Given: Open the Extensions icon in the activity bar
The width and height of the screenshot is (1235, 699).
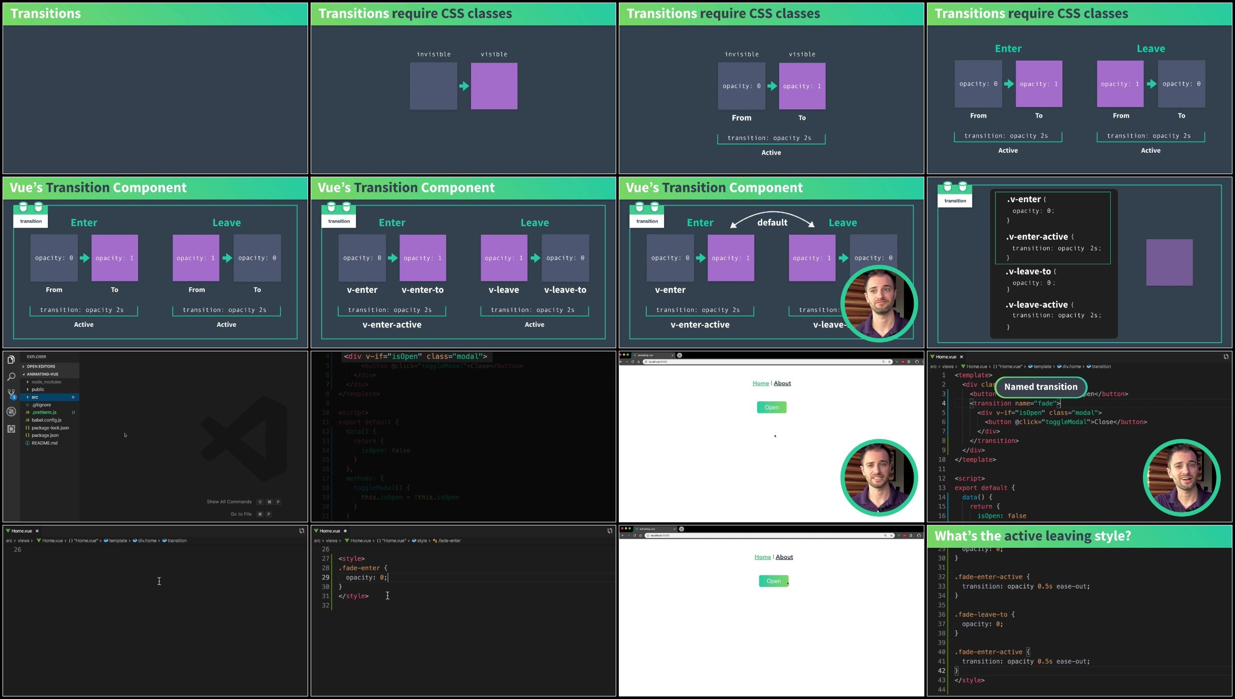Looking at the screenshot, I should pos(11,429).
